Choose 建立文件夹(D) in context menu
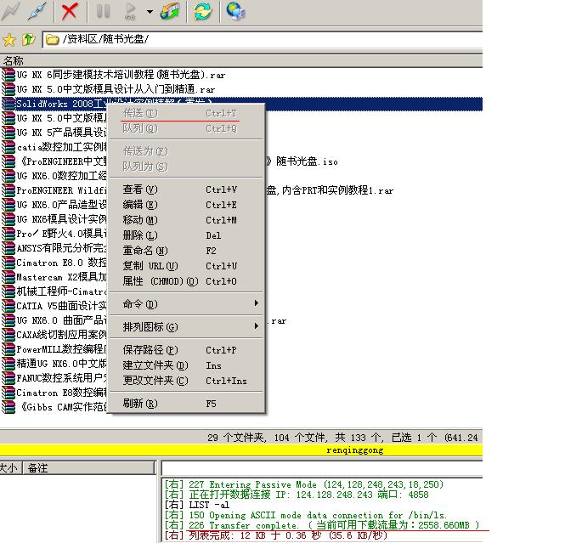This screenshot has height=543, width=582. pos(188,365)
